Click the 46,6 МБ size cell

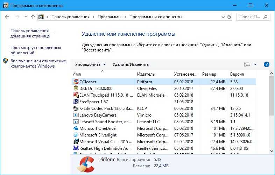218,148
